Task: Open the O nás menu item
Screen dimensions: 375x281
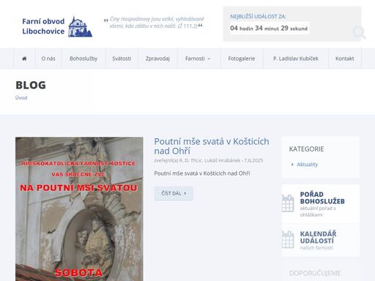Action: (48, 59)
